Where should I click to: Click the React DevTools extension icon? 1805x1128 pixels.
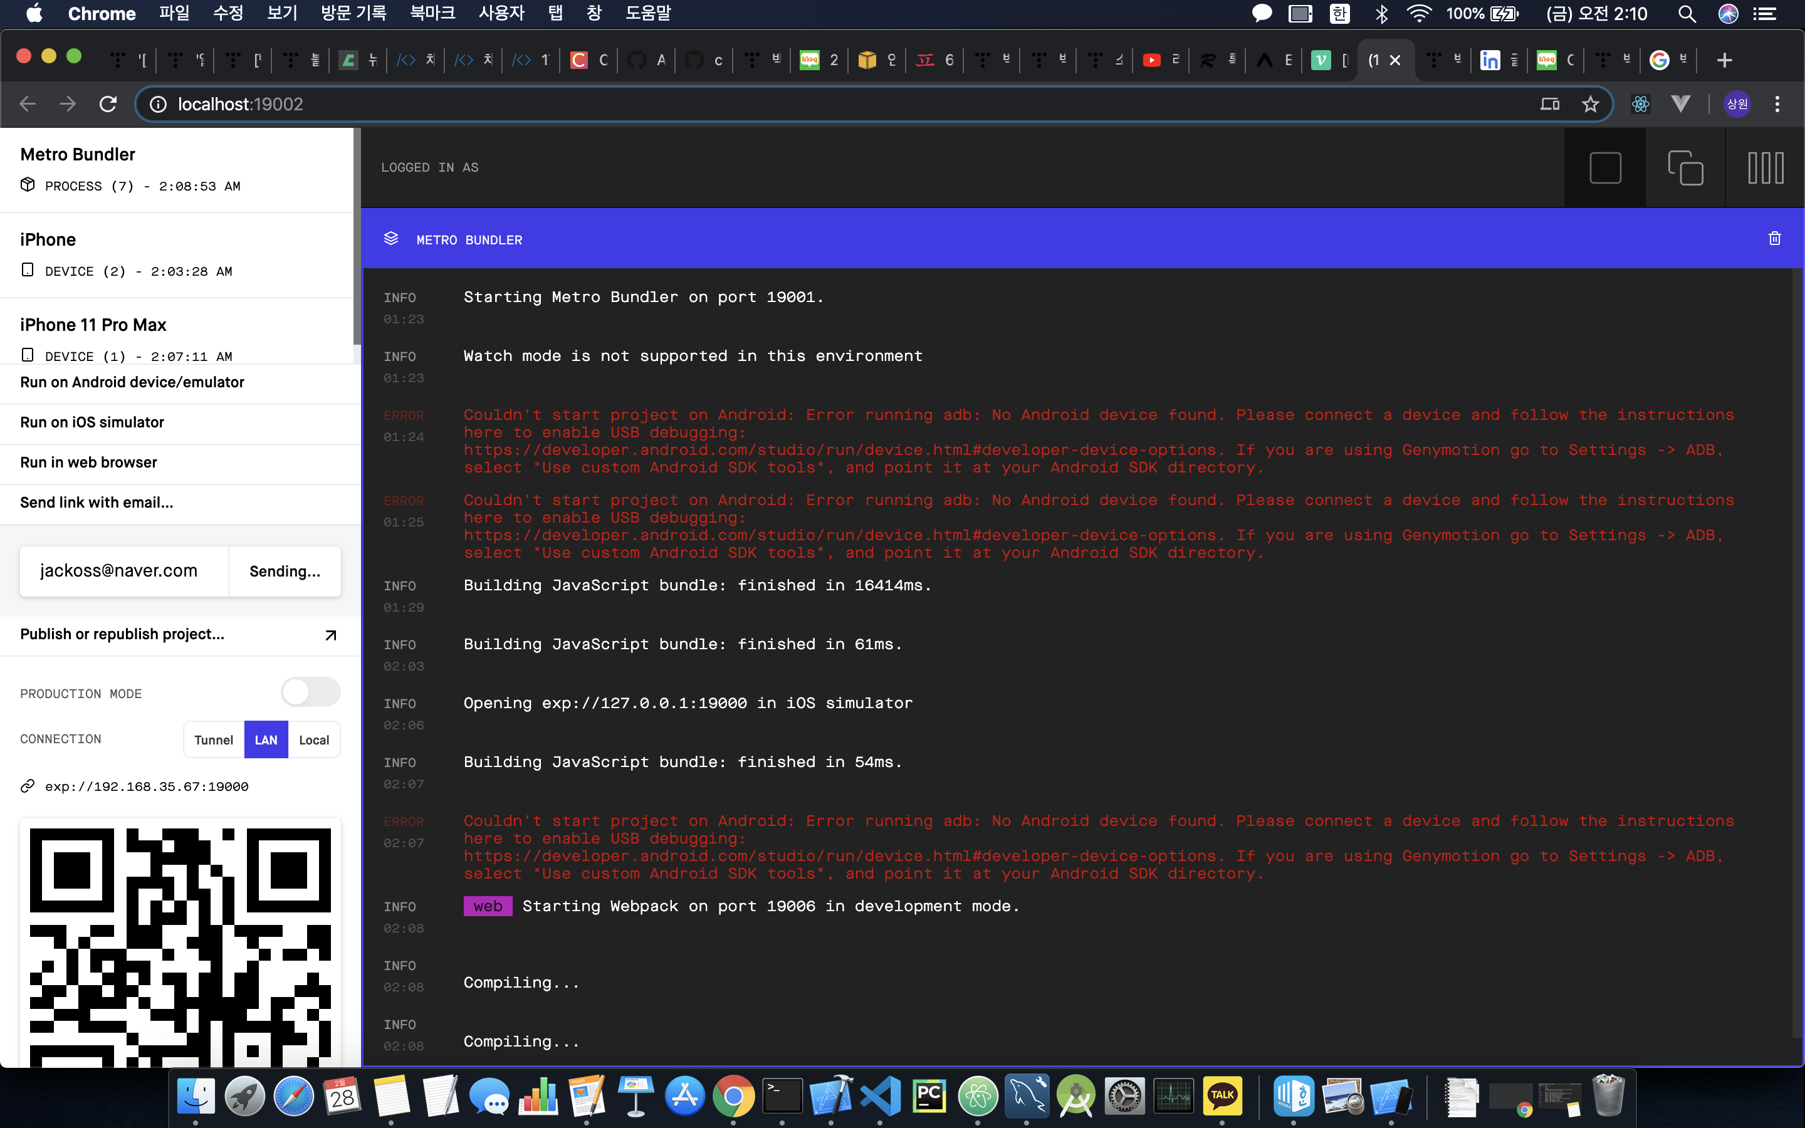tap(1640, 105)
